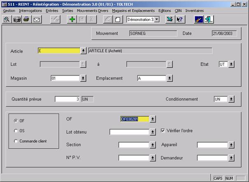Select the OF radio button

16,121
